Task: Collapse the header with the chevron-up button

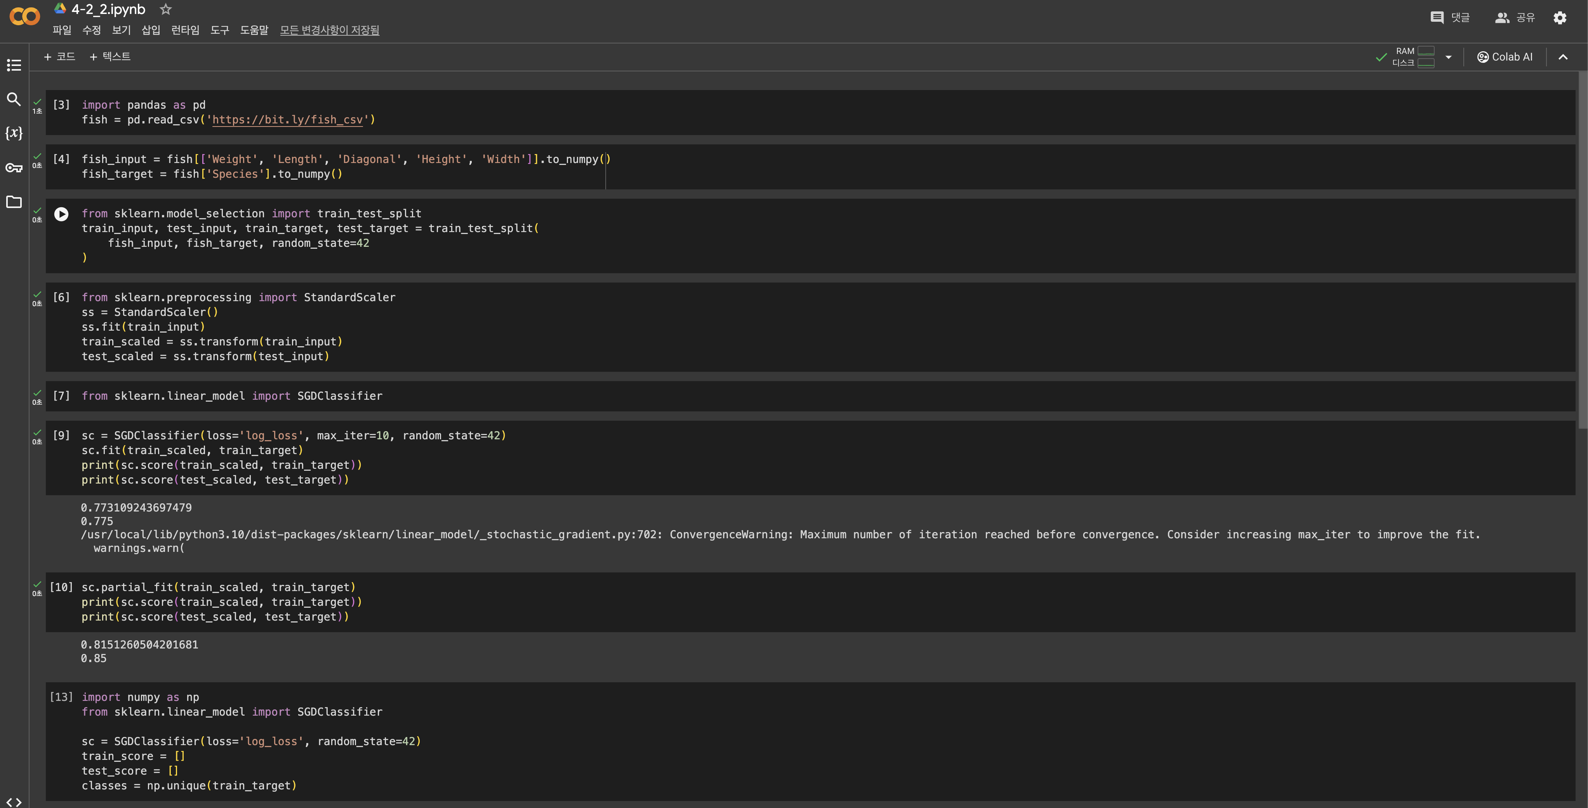Action: click(1562, 57)
